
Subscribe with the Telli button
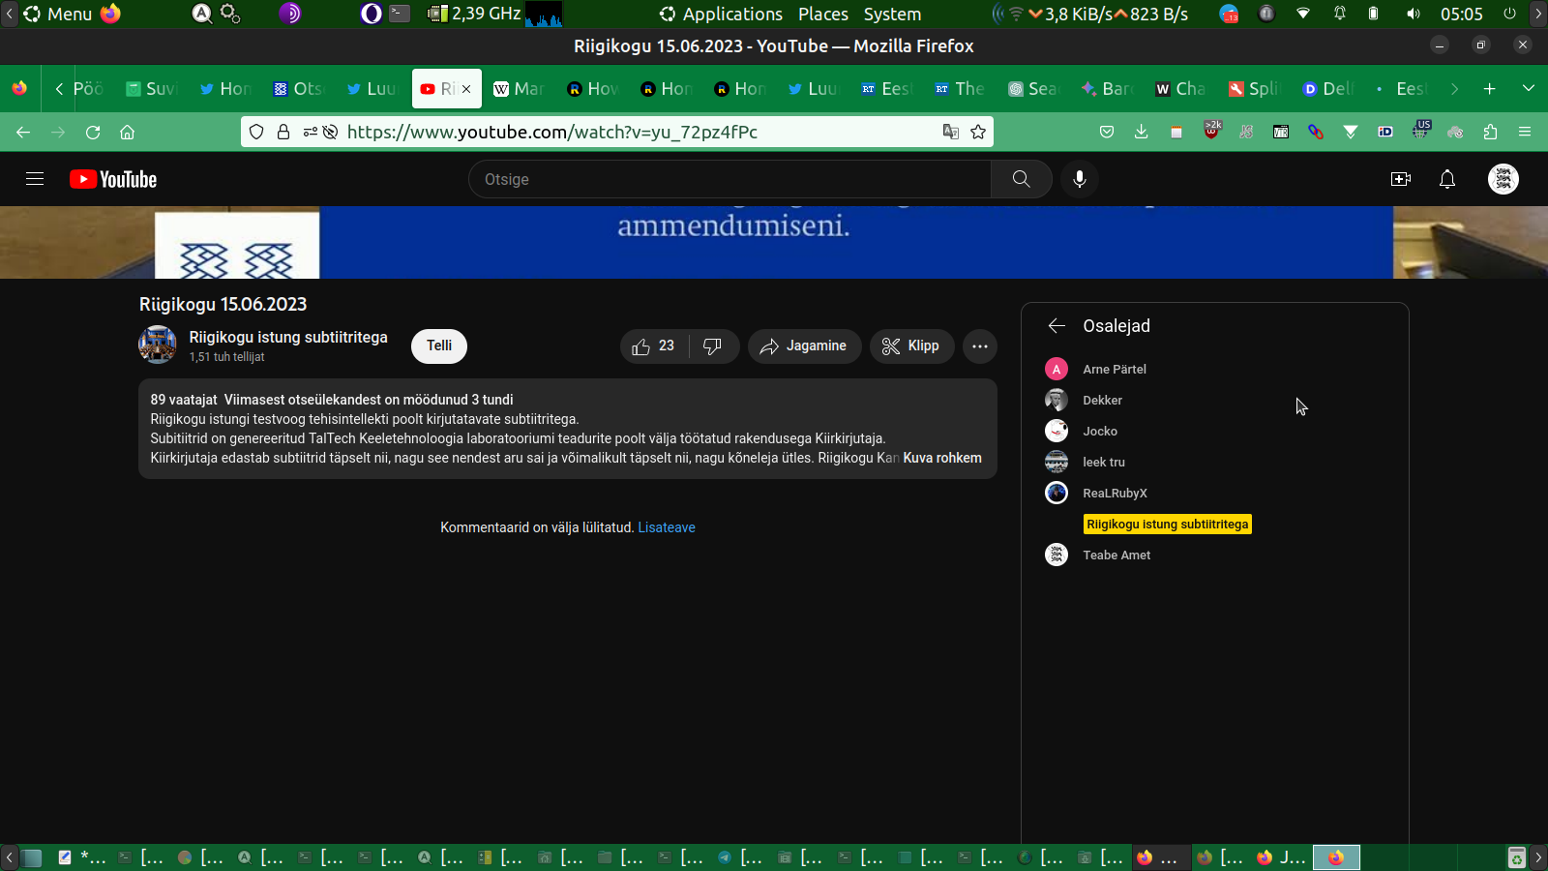coord(439,345)
